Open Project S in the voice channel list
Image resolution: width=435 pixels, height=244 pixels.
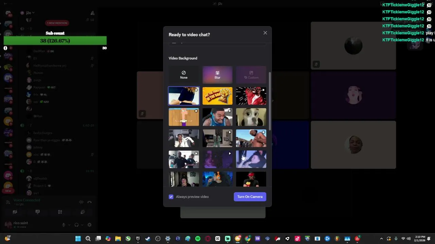click(40, 186)
